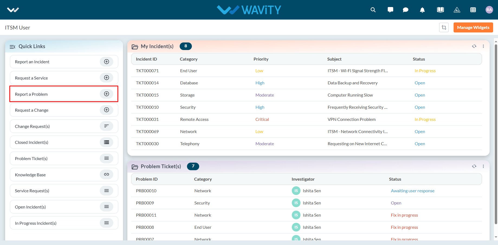498x245 pixels.
Task: Click the Incident ID column header
Action: pos(146,59)
